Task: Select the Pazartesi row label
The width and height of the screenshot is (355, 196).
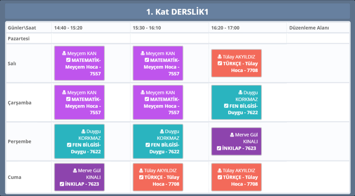Action: (x=19, y=38)
